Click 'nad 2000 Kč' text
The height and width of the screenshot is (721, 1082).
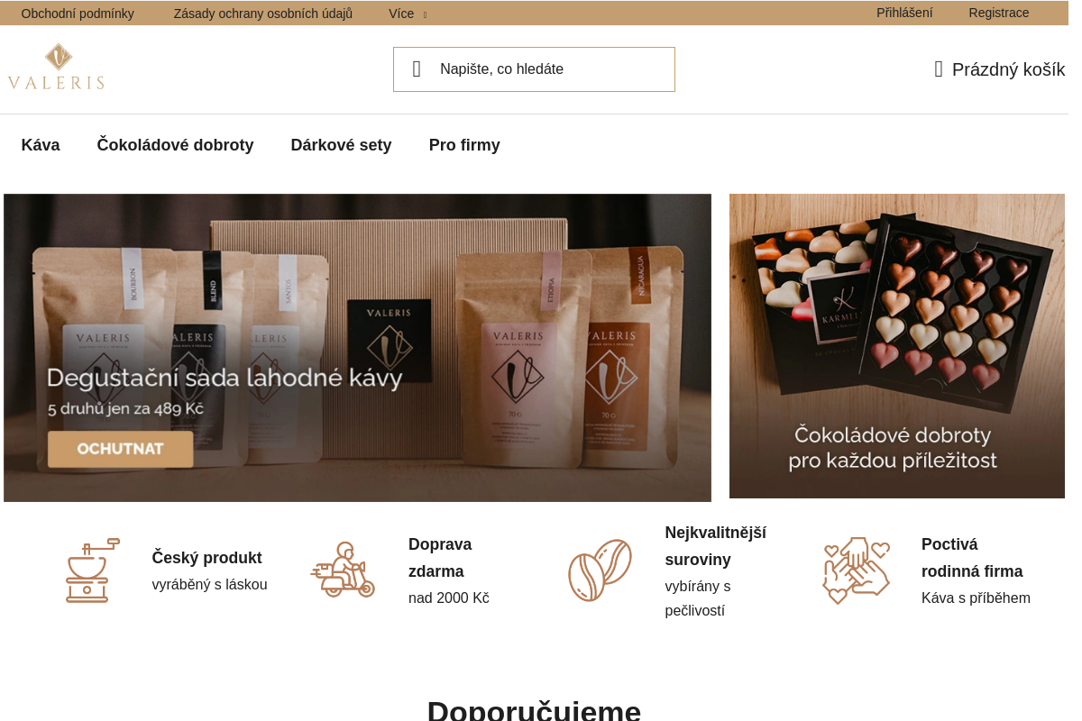click(x=449, y=598)
